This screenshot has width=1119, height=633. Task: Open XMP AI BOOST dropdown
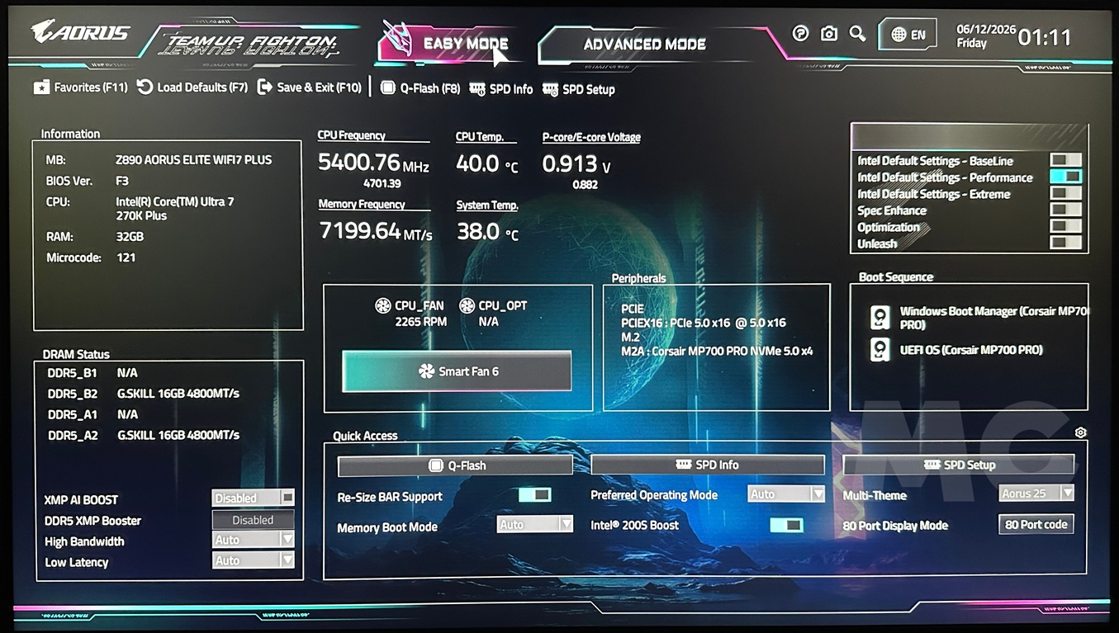[x=253, y=498]
